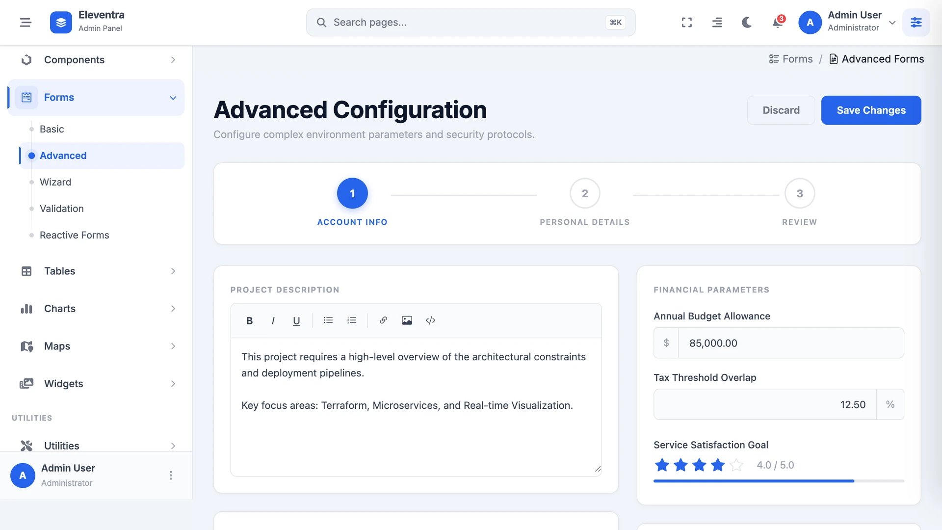
Task: Focus the Search pages field
Action: coord(471,23)
